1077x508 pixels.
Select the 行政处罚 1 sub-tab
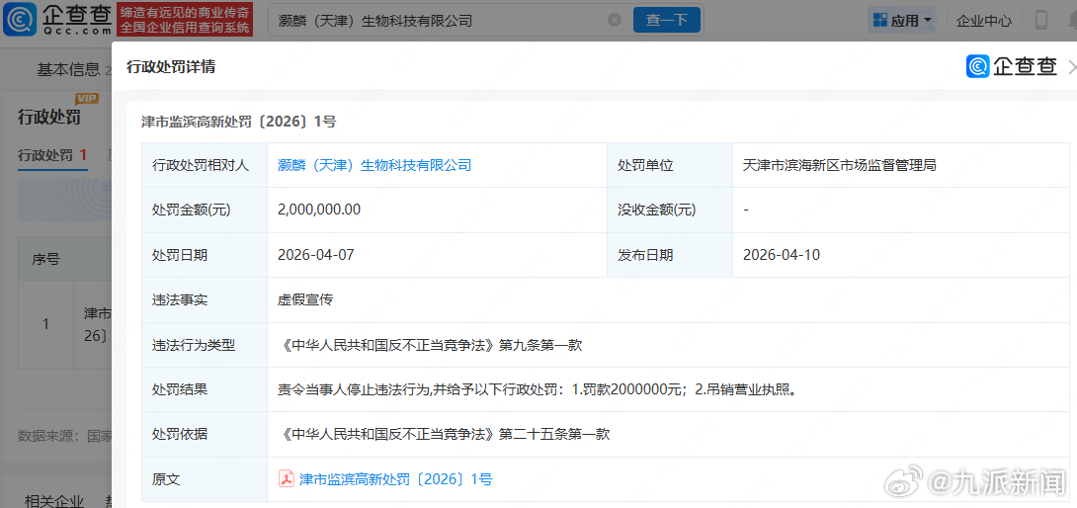[x=52, y=154]
